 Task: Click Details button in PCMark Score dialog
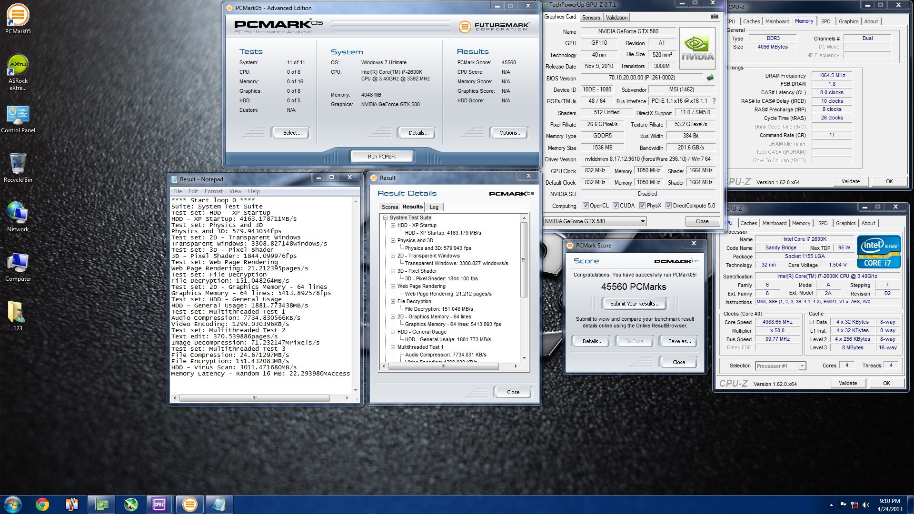(x=592, y=341)
